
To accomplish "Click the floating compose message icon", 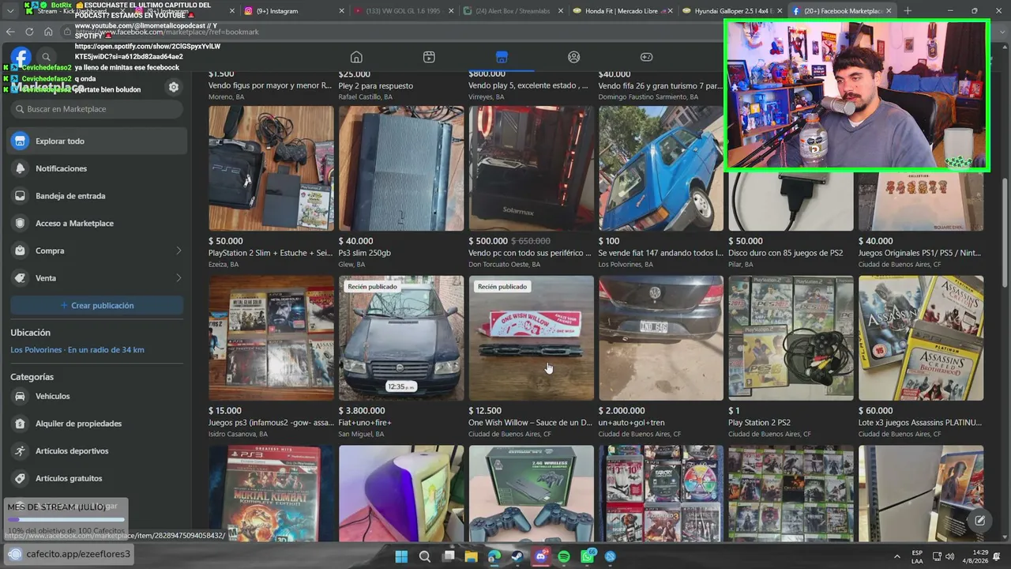I will [x=979, y=520].
